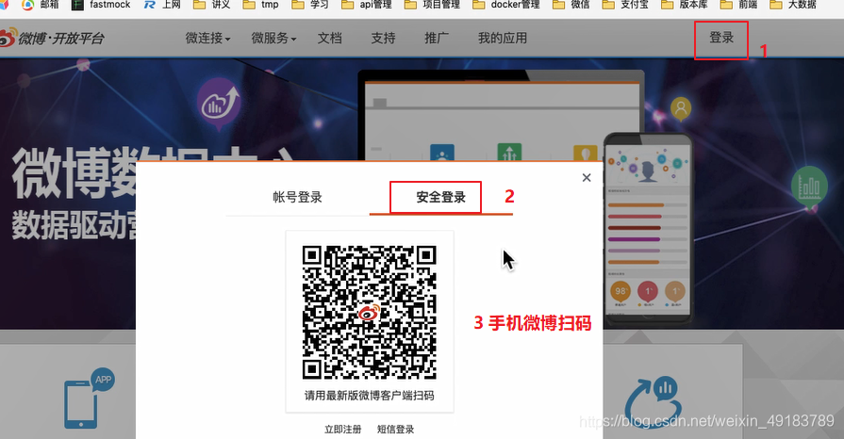Screen dimensions: 844x439
Task: Open the fastmock bookmark
Action: point(101,5)
